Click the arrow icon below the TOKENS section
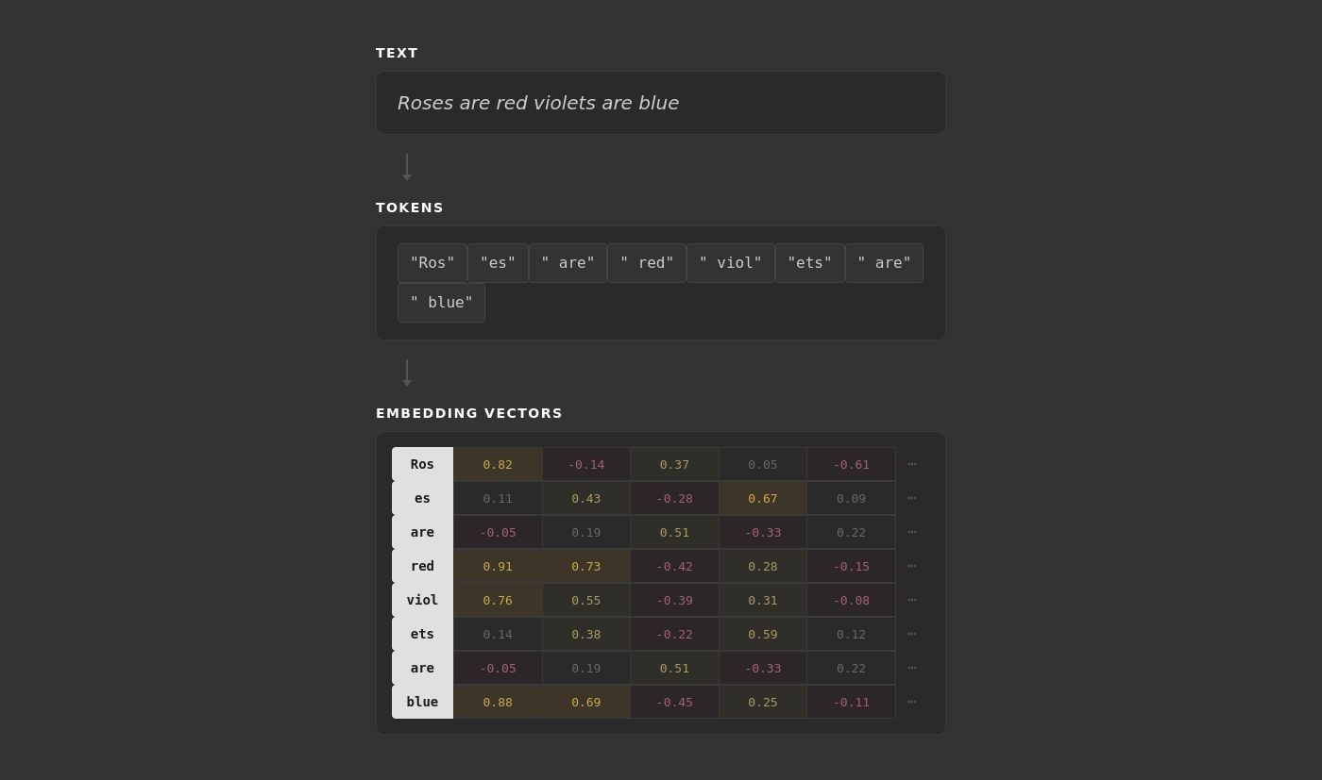 coord(407,373)
